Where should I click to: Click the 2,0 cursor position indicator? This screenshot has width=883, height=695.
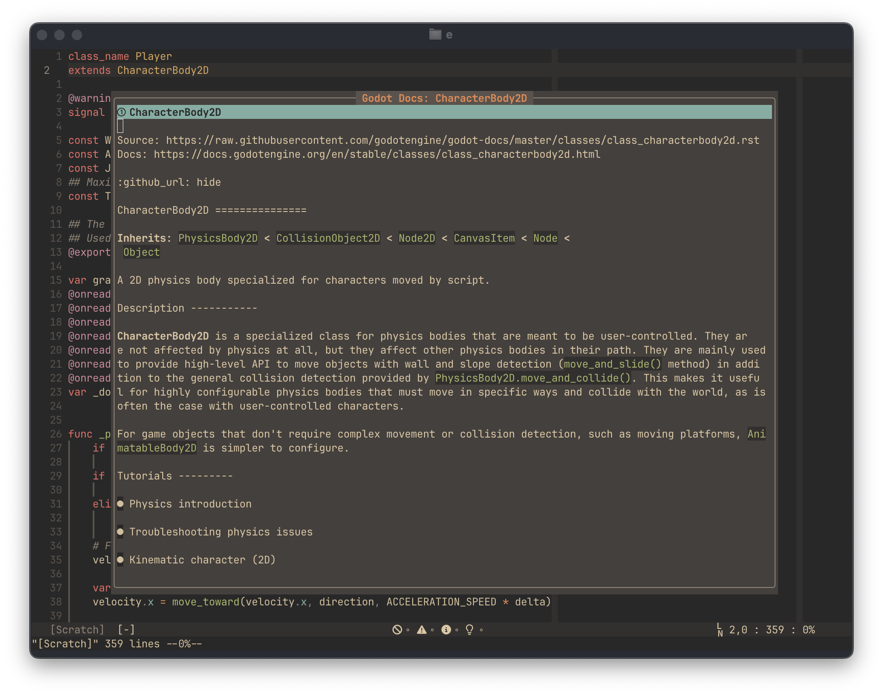coord(738,630)
